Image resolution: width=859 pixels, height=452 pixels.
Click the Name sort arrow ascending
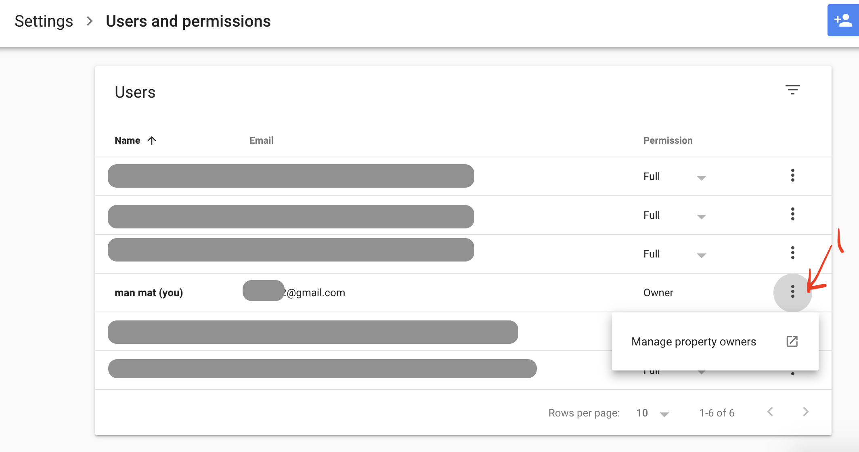click(153, 140)
